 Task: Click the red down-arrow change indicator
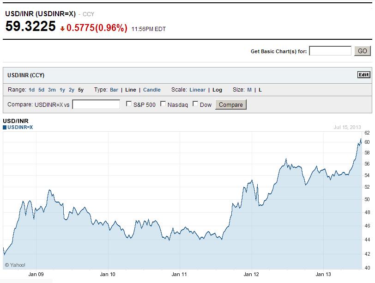tap(62, 29)
